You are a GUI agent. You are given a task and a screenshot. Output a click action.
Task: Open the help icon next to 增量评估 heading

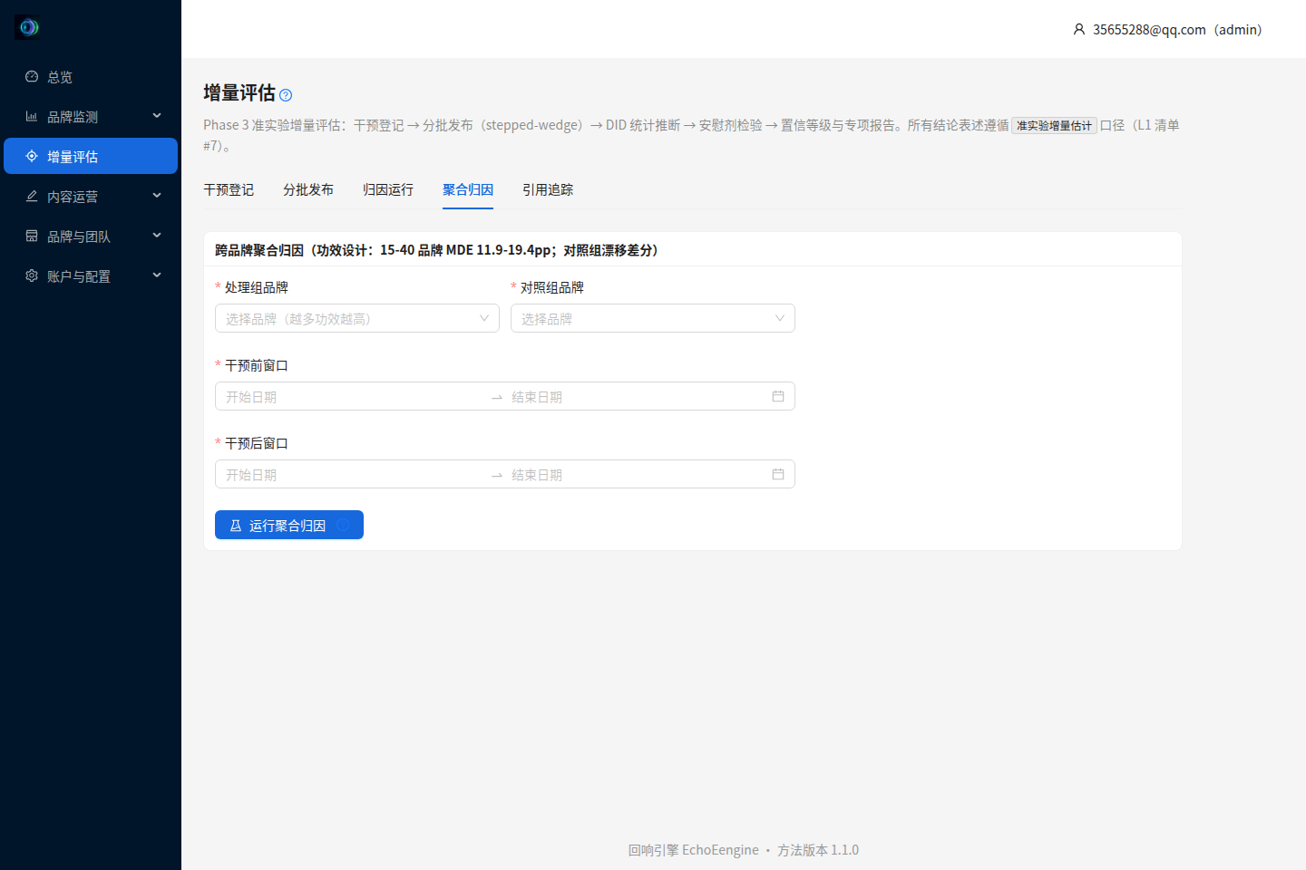click(x=286, y=95)
